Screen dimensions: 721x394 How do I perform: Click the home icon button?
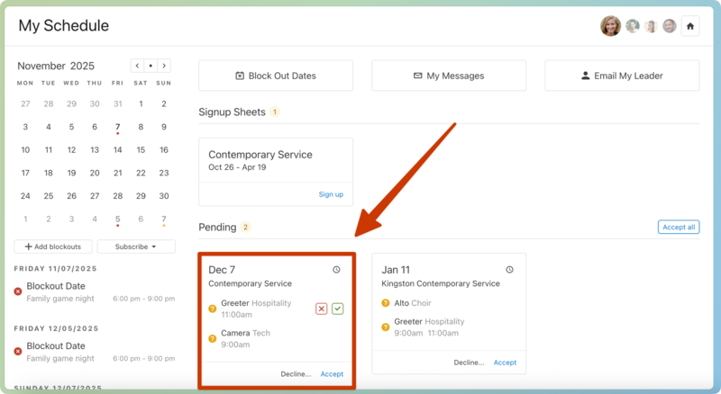click(x=690, y=26)
